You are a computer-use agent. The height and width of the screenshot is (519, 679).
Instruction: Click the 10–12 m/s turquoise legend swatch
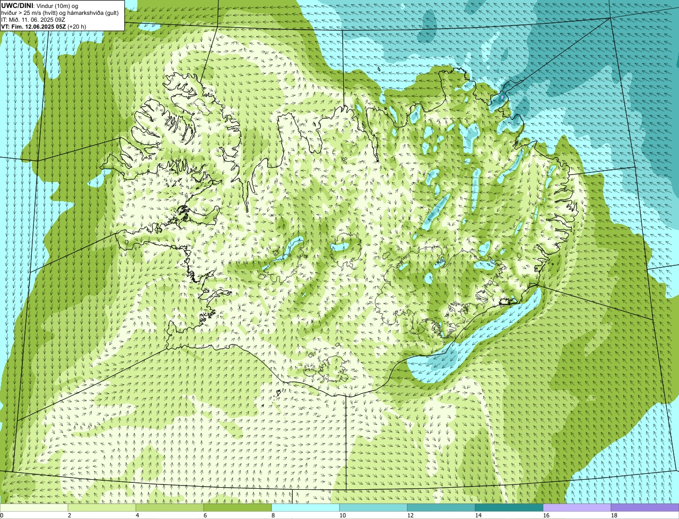pyautogui.click(x=373, y=508)
